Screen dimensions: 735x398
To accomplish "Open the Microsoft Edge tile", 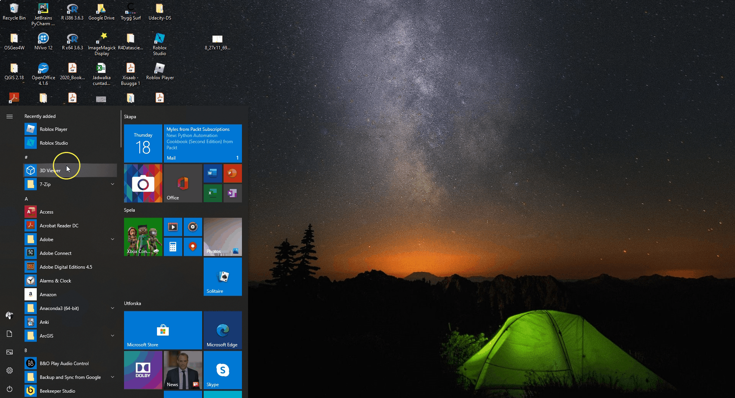I will (x=223, y=330).
